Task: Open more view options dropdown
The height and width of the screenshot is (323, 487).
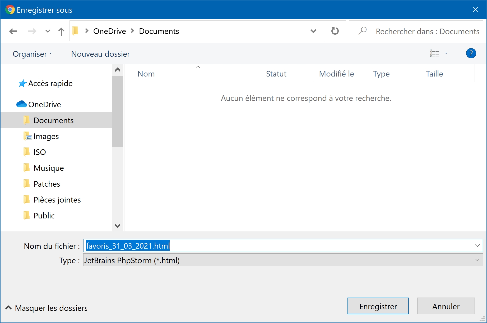Action: point(446,53)
